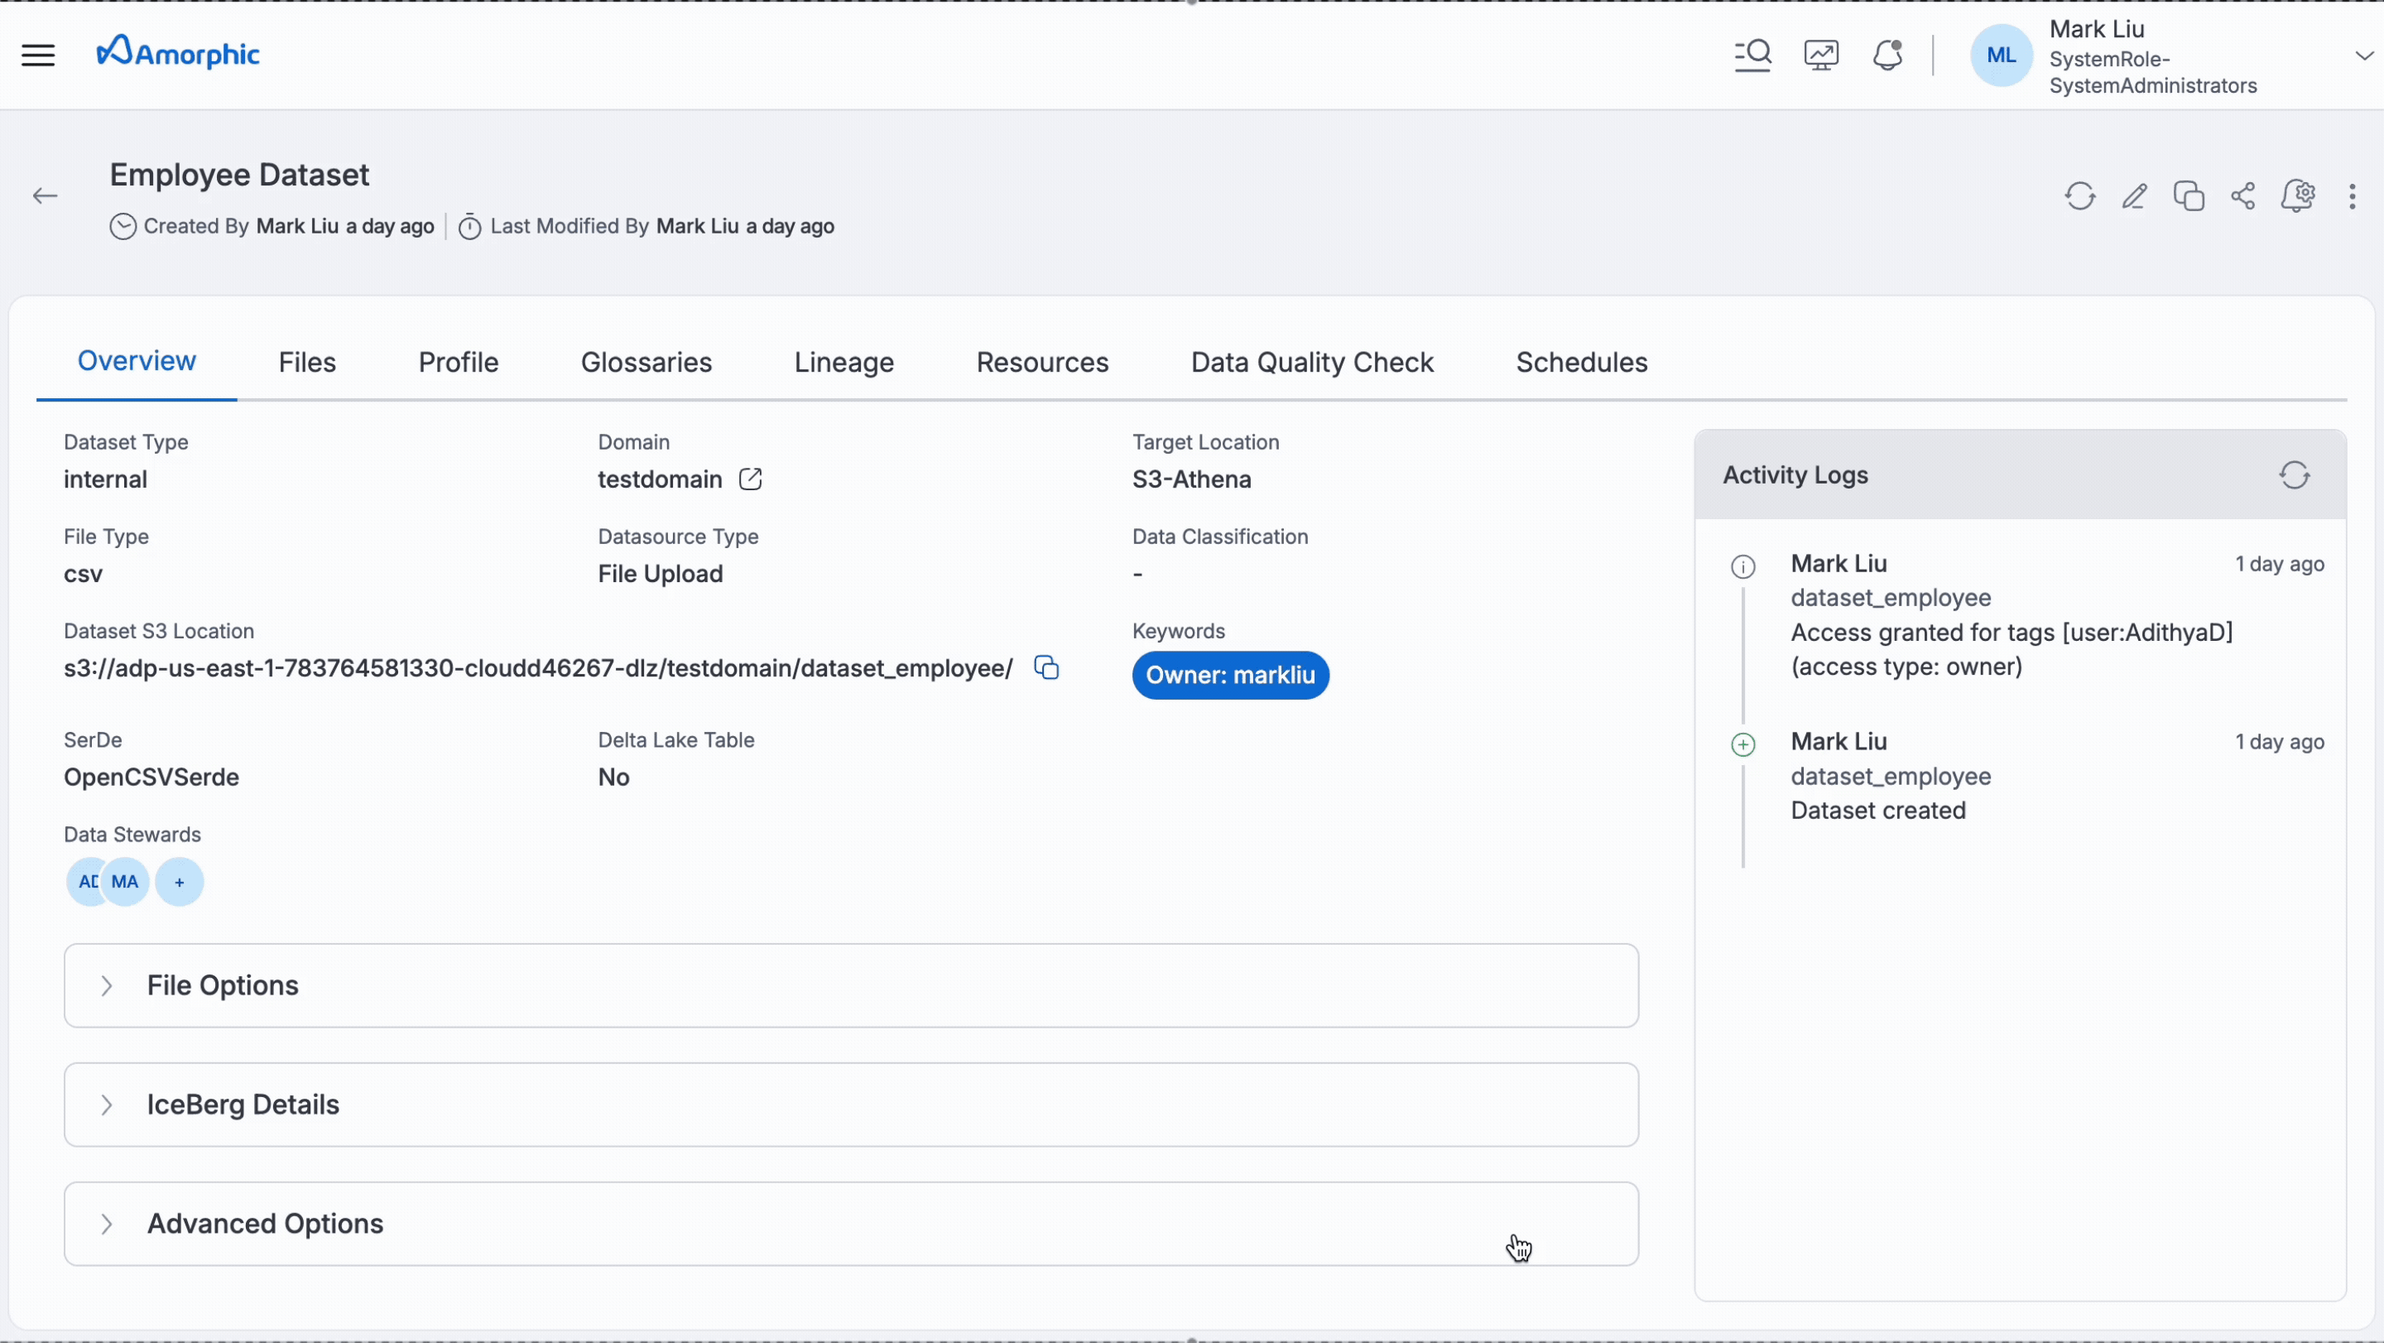The image size is (2384, 1343).
Task: Open the global search
Action: 1752,55
